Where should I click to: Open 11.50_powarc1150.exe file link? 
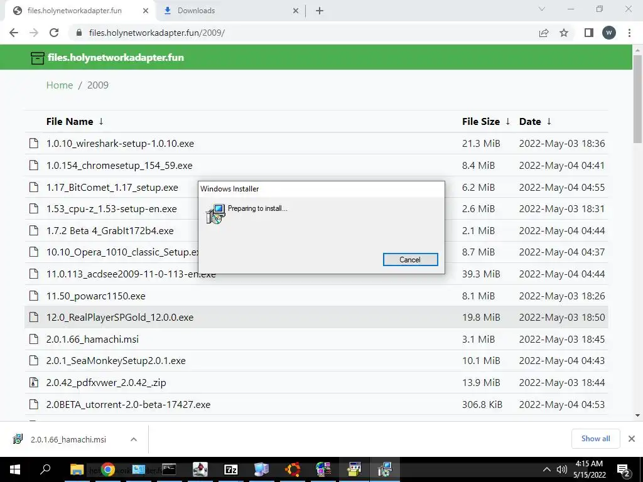tap(95, 296)
